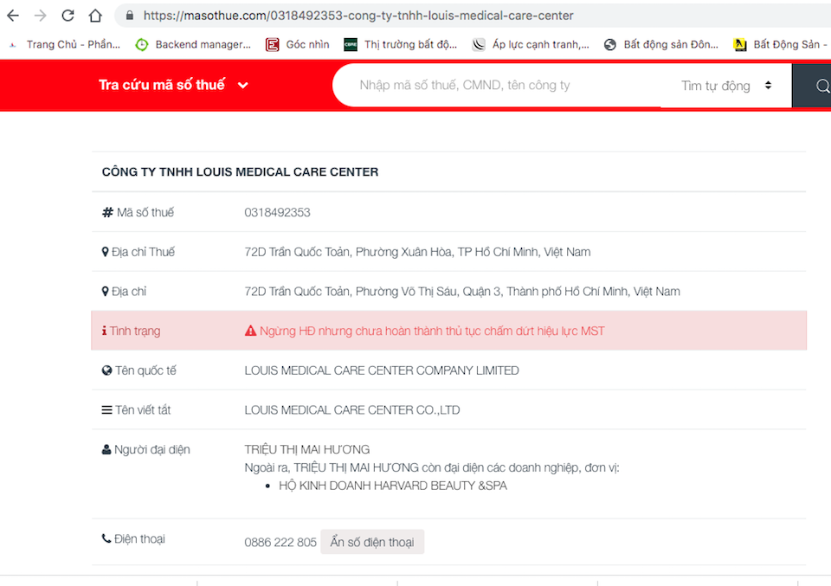Reload the page with refresh icon
Image resolution: width=831 pixels, height=586 pixels.
click(68, 16)
